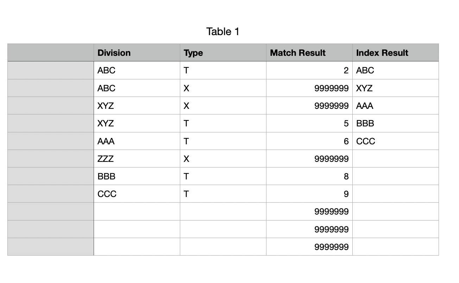Image resolution: width=459 pixels, height=283 pixels.
Task: Select the CCC cell in Index Result column
Action: [x=395, y=141]
